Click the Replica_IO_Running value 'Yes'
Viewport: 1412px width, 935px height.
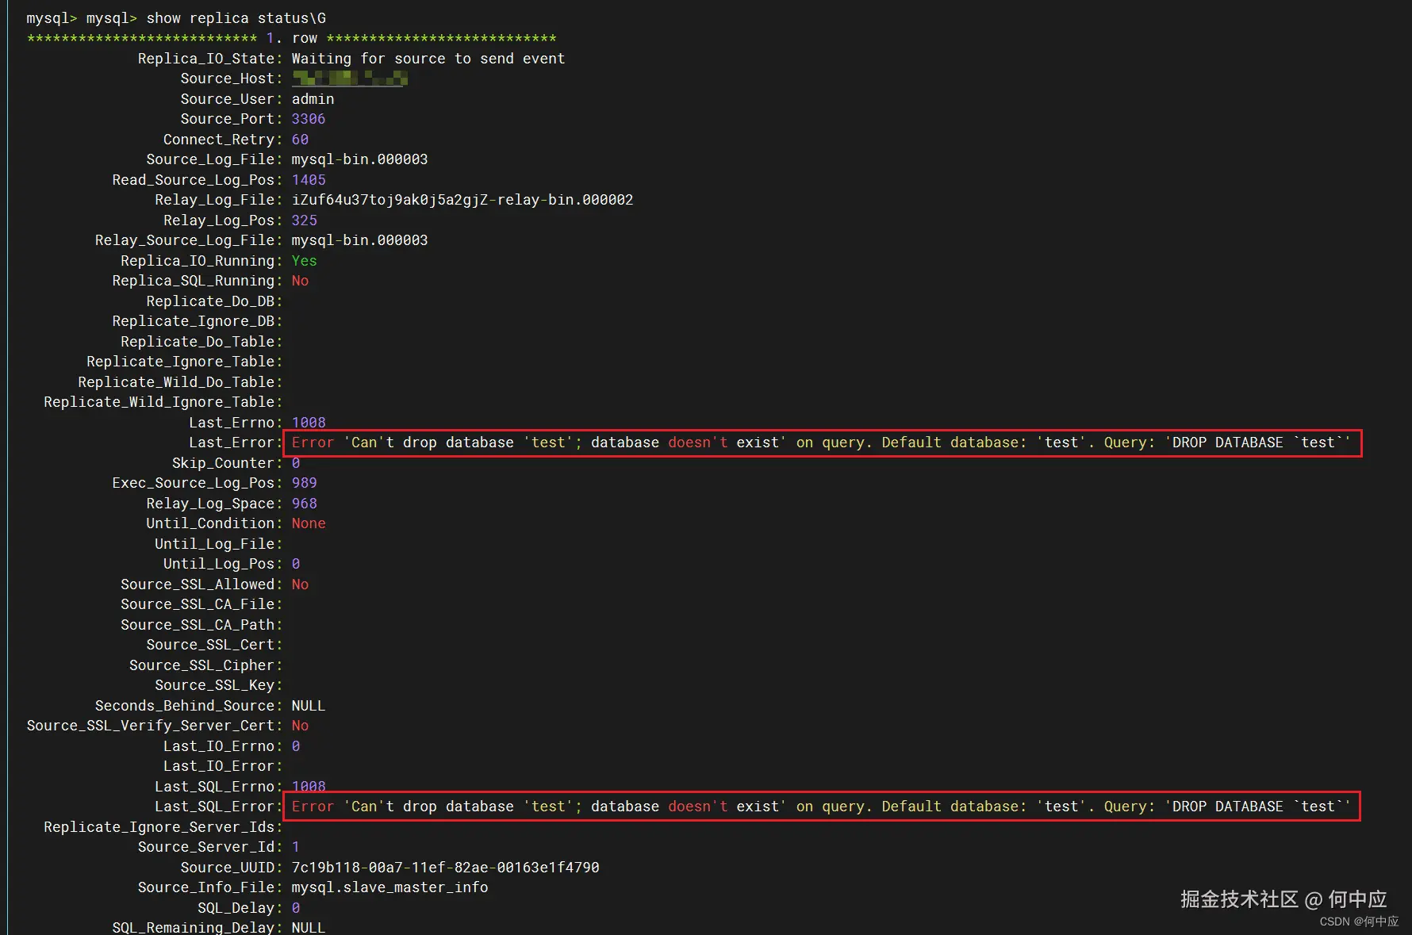305,261
